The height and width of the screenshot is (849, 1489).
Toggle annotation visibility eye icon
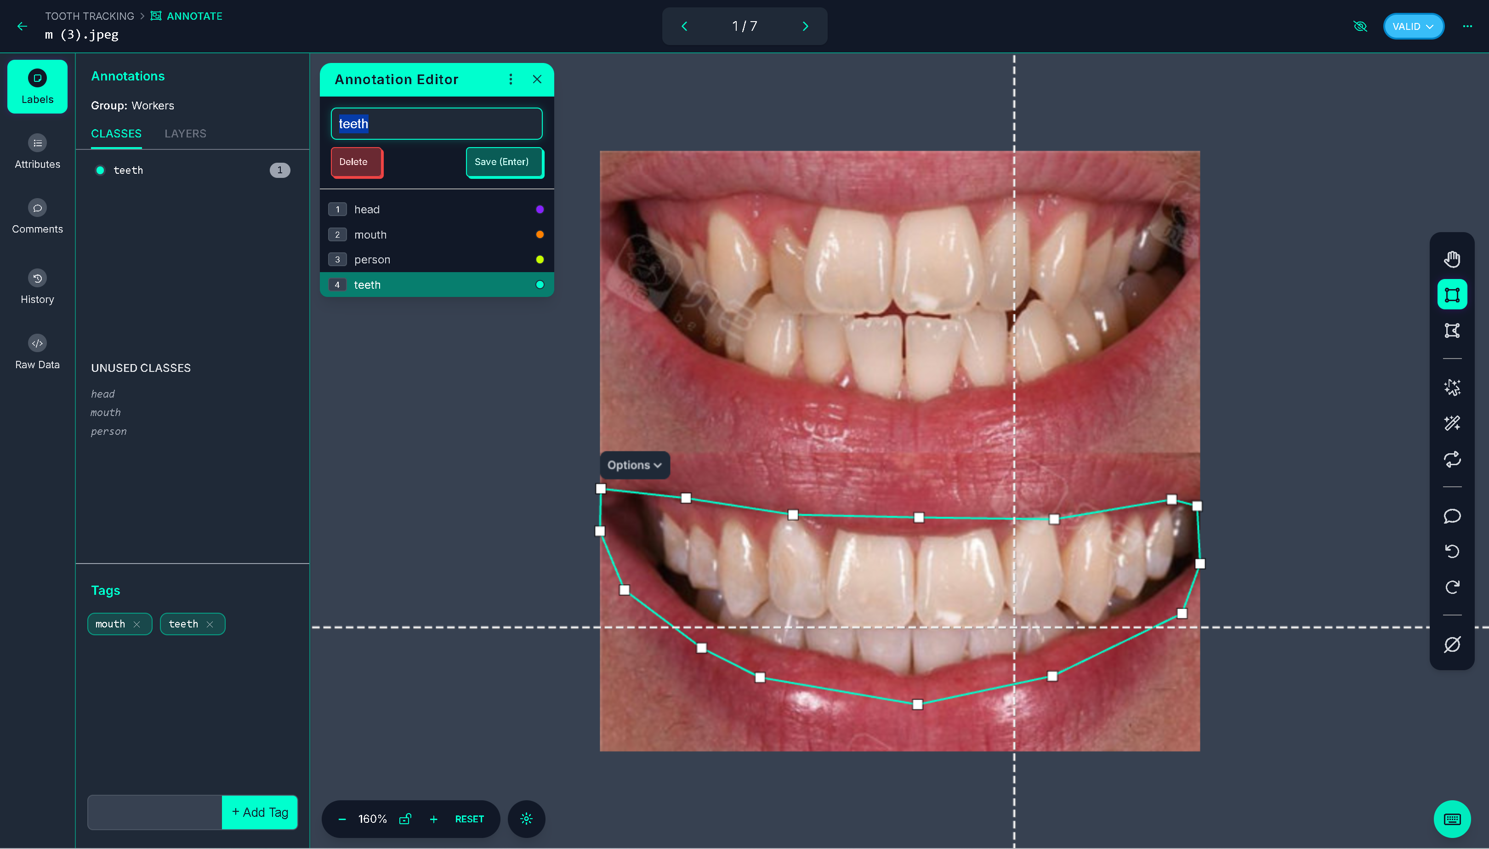pyautogui.click(x=1359, y=26)
